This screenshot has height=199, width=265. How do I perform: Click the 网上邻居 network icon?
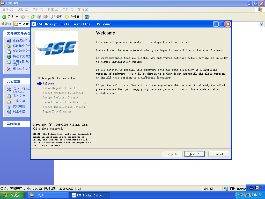coord(9,112)
